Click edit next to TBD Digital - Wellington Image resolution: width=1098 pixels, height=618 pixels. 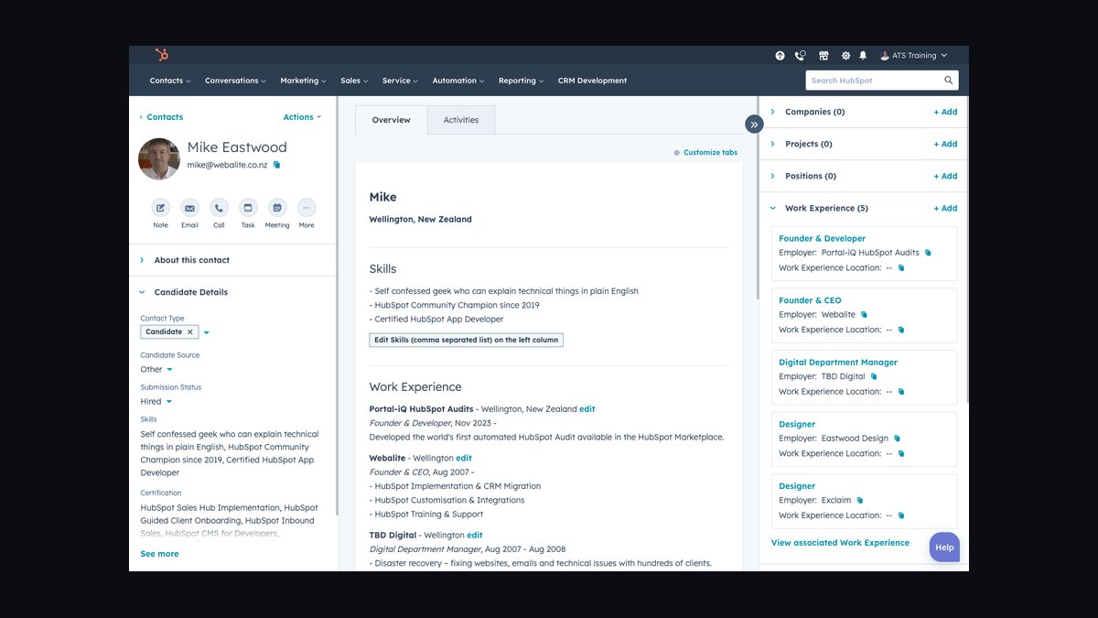click(475, 536)
